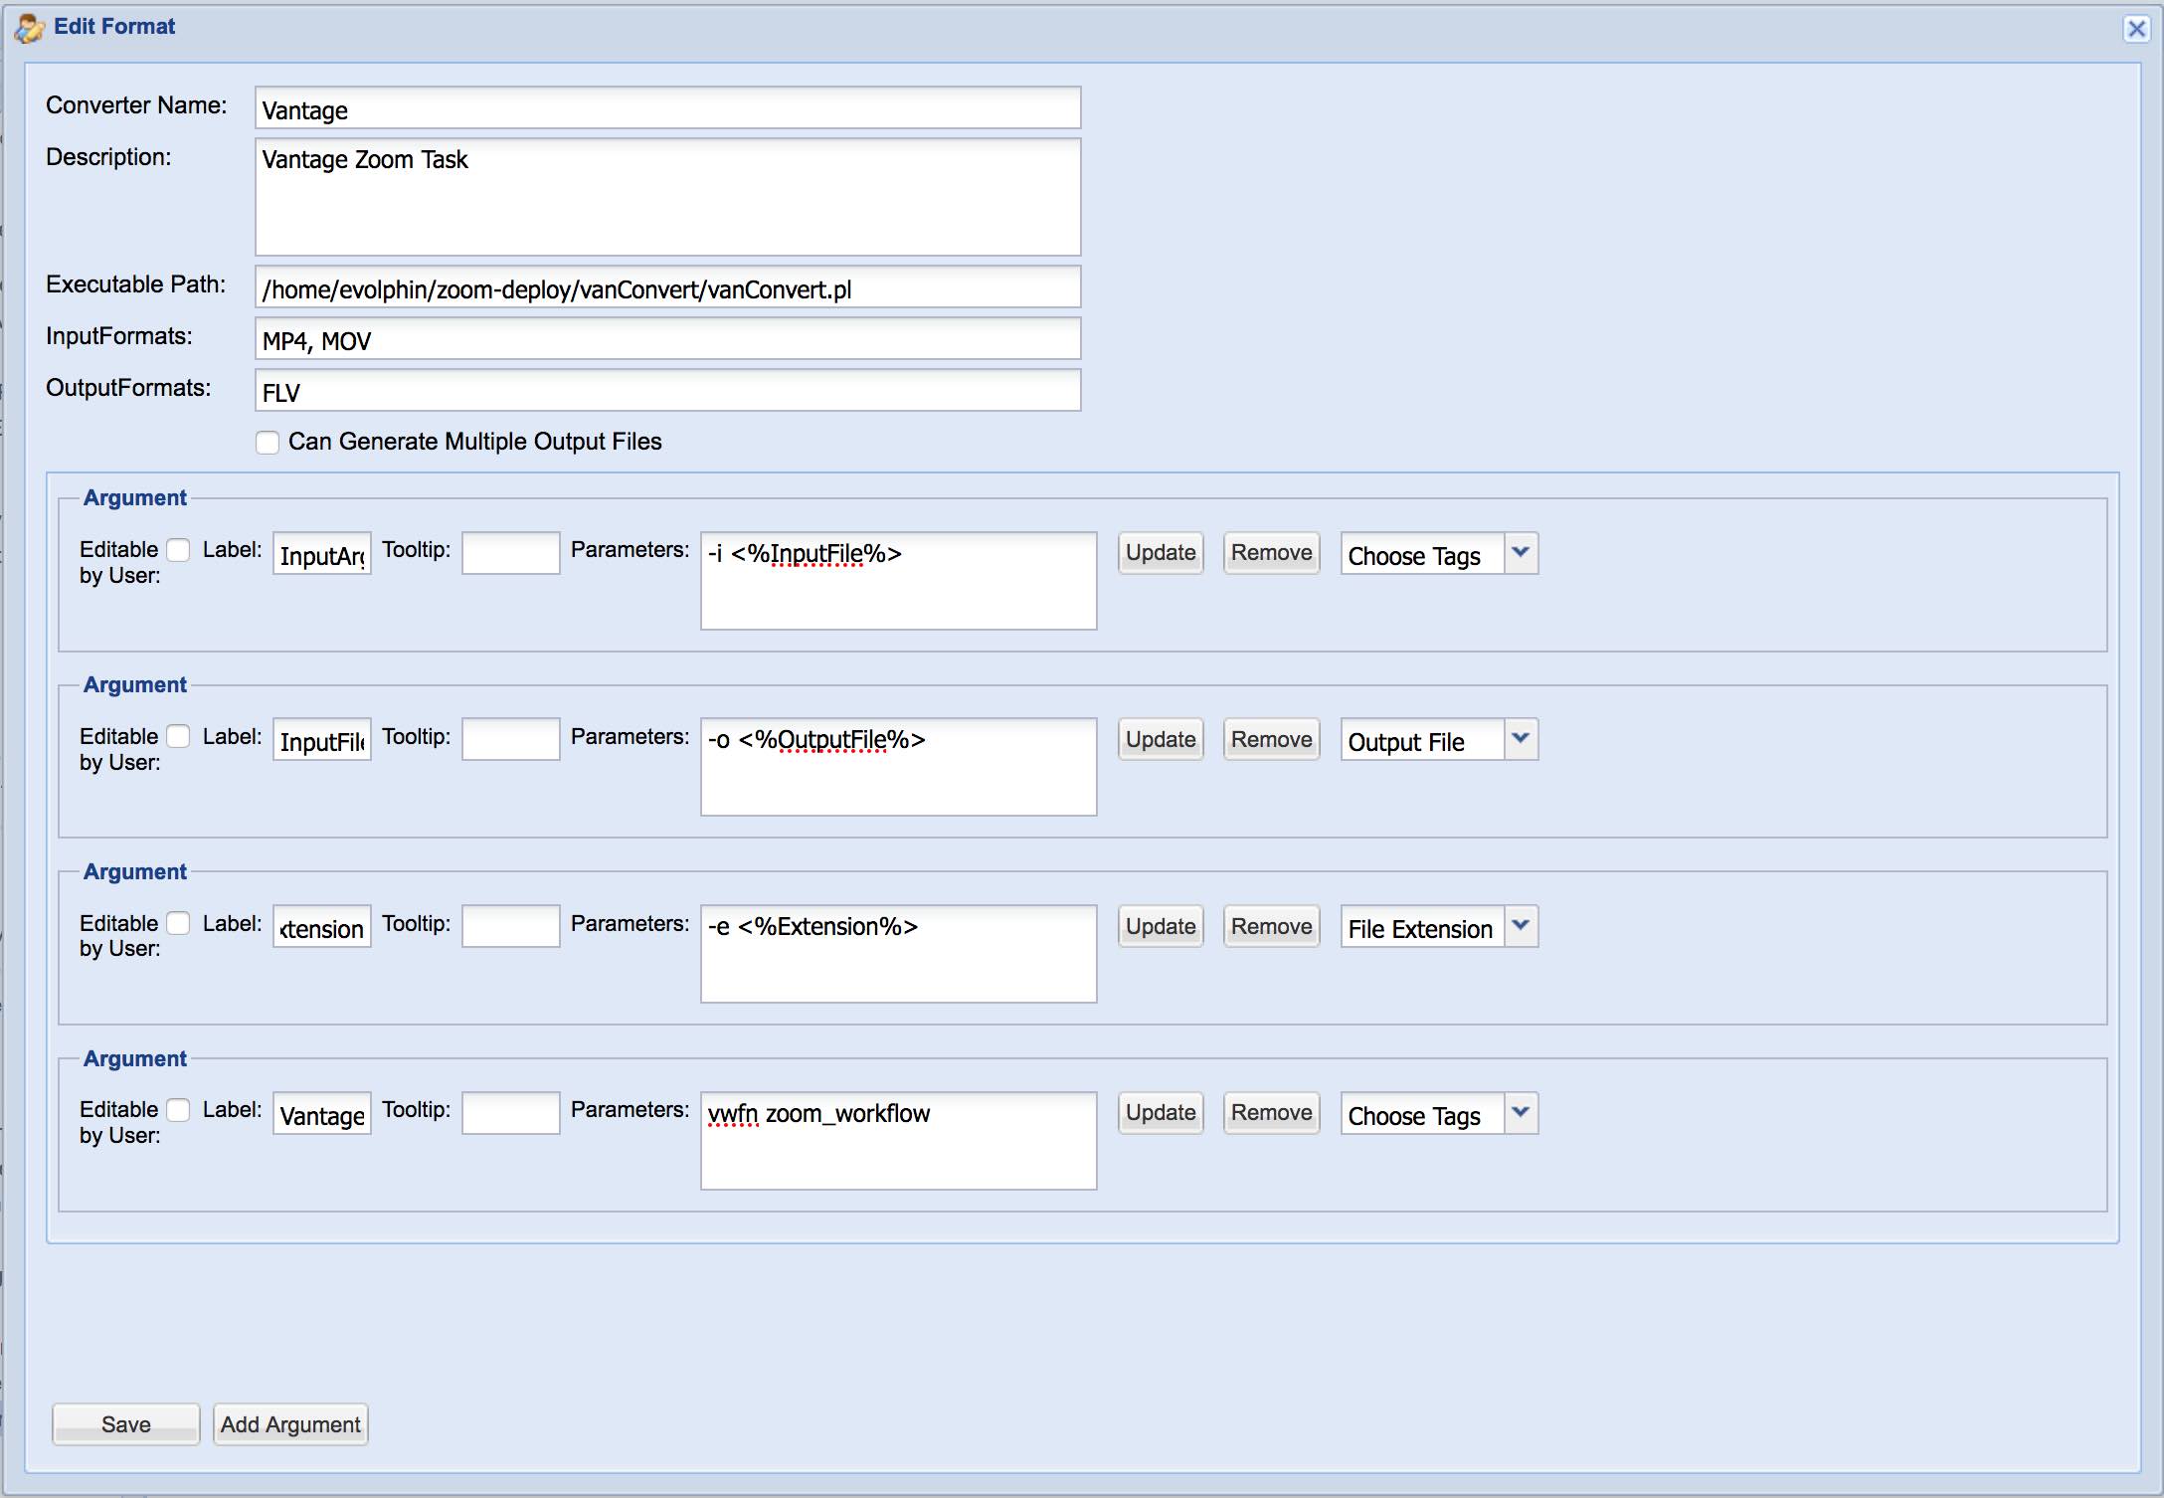The image size is (2164, 1498).
Task: Toggle Editable by User for zoom_workflow argument
Action: (178, 1110)
